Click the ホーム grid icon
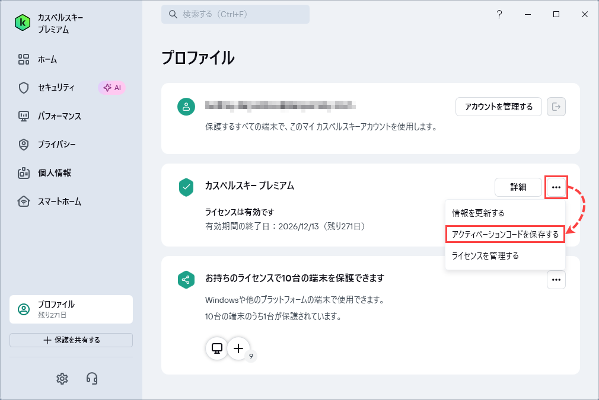599x400 pixels. point(24,59)
